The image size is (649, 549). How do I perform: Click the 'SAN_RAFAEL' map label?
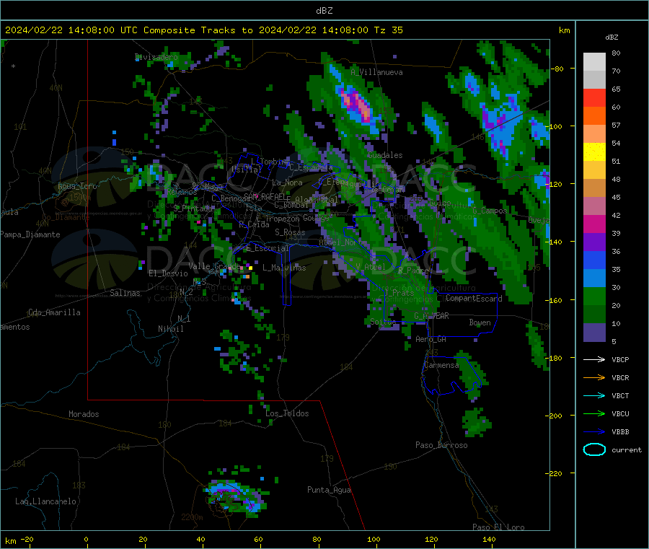[265, 196]
